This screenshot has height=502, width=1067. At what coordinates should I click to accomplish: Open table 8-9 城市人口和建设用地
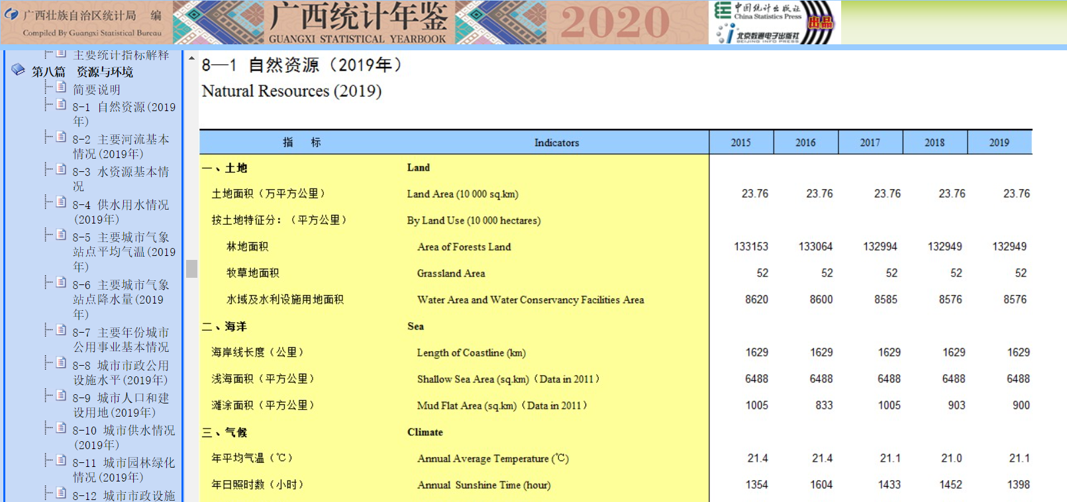[121, 405]
